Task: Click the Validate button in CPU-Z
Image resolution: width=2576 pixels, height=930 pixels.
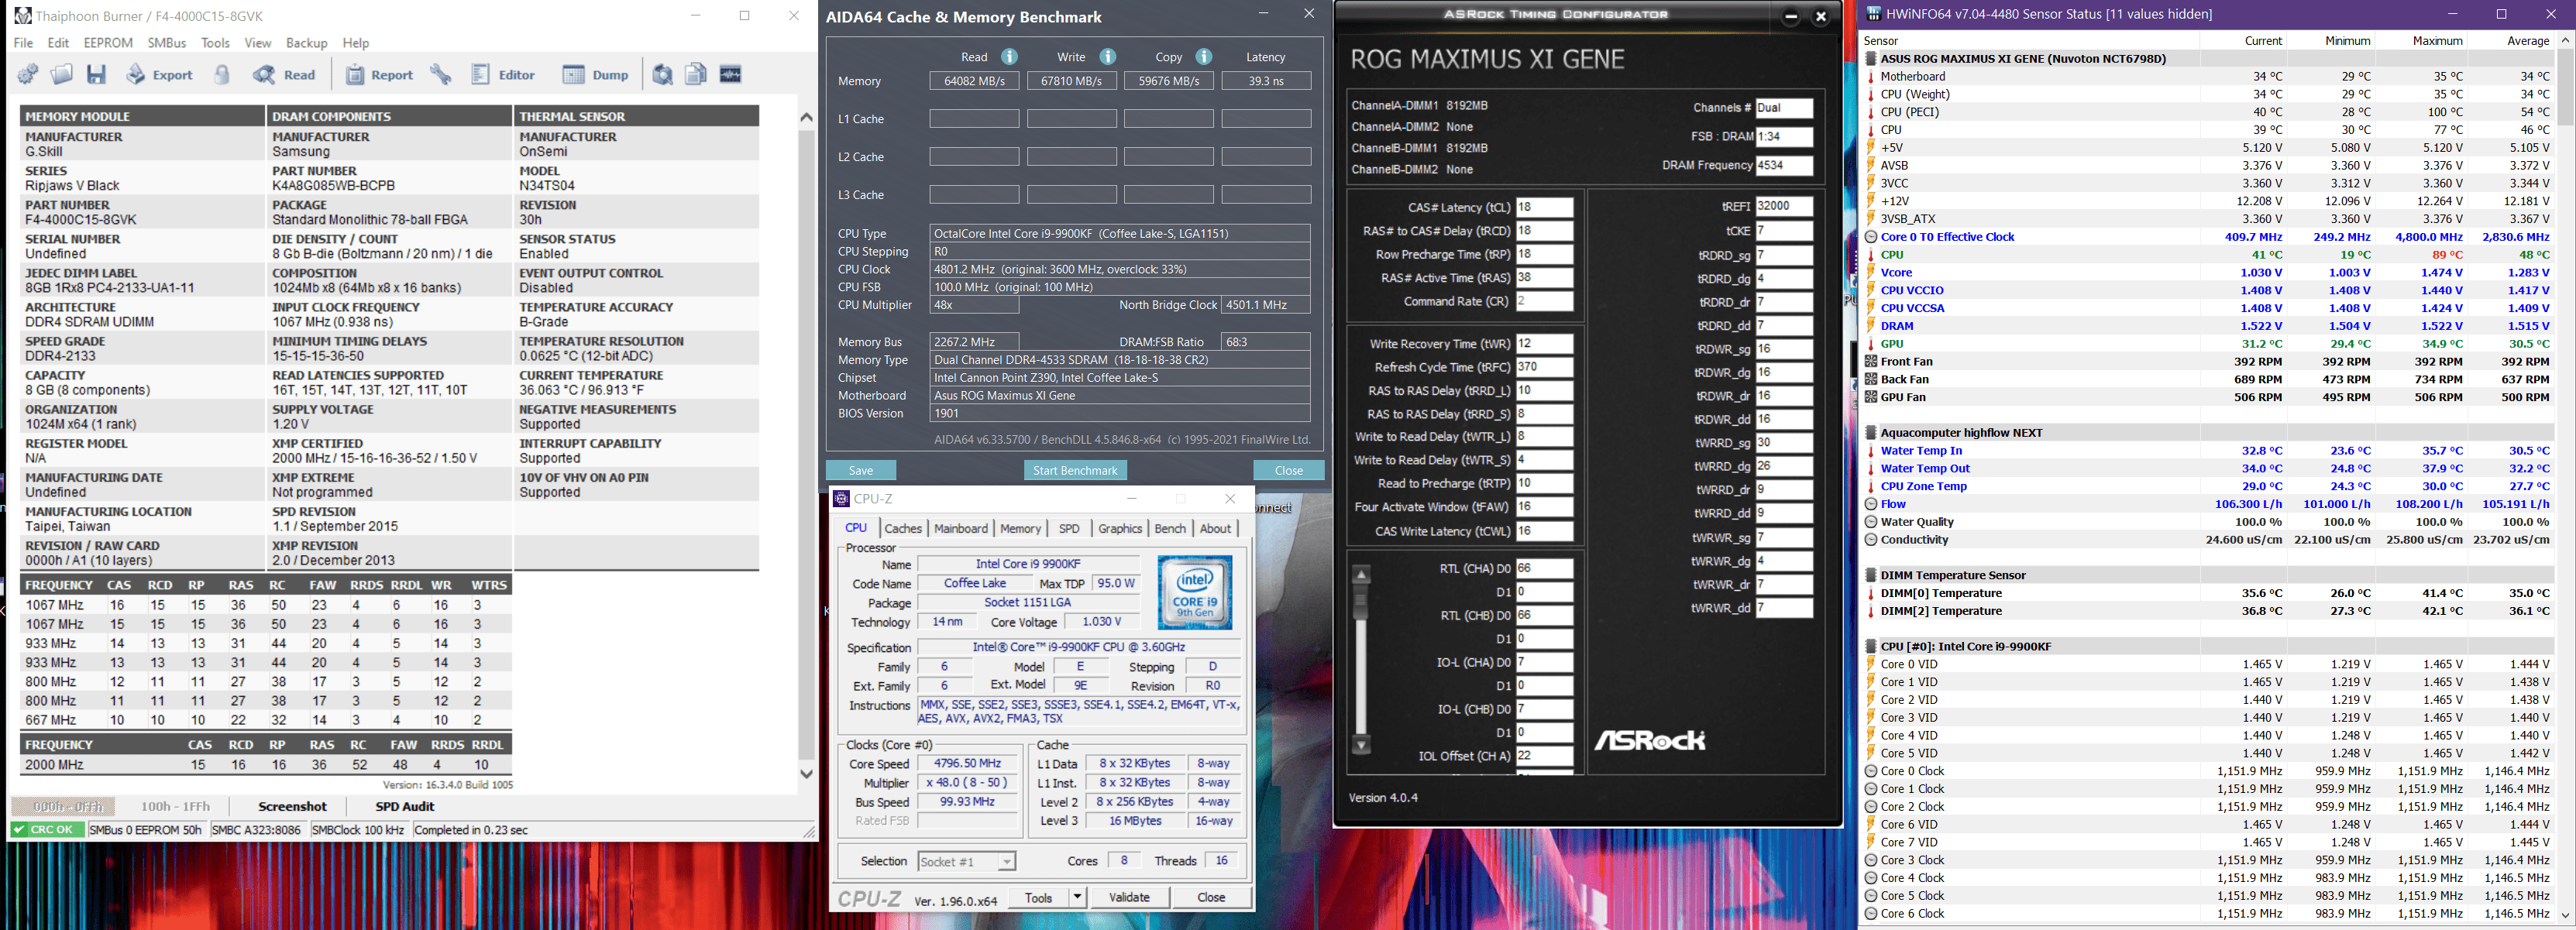Action: coord(1129,898)
